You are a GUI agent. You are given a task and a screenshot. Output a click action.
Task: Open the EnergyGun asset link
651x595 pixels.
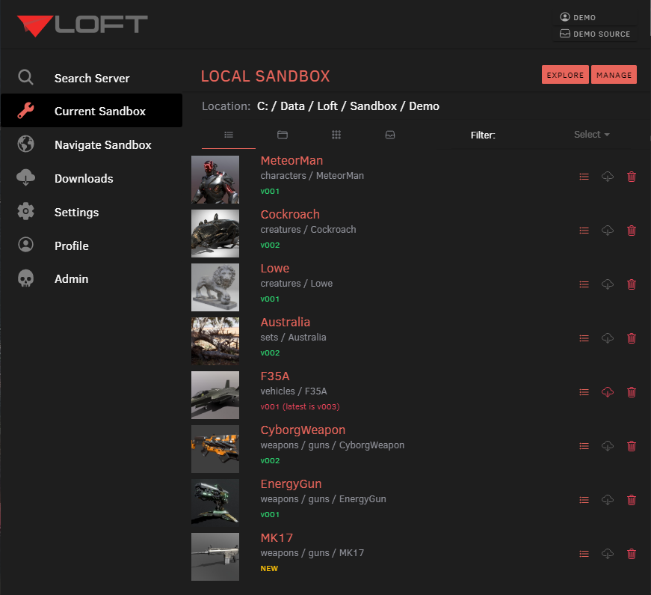(291, 483)
